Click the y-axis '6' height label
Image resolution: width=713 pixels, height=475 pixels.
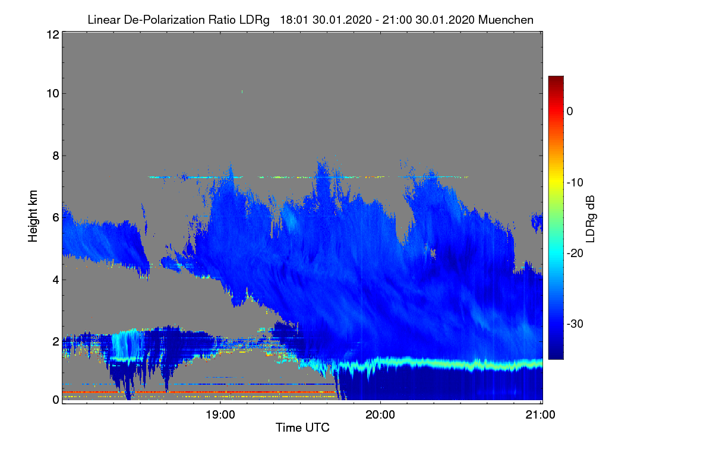[x=55, y=217]
